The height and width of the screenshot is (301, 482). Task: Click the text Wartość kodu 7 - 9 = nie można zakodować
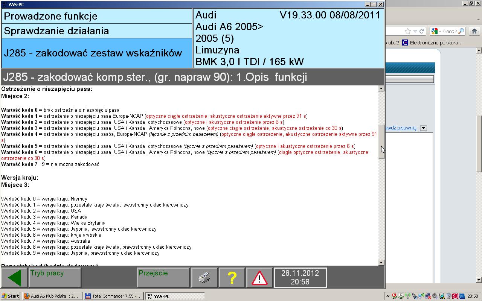click(50, 164)
